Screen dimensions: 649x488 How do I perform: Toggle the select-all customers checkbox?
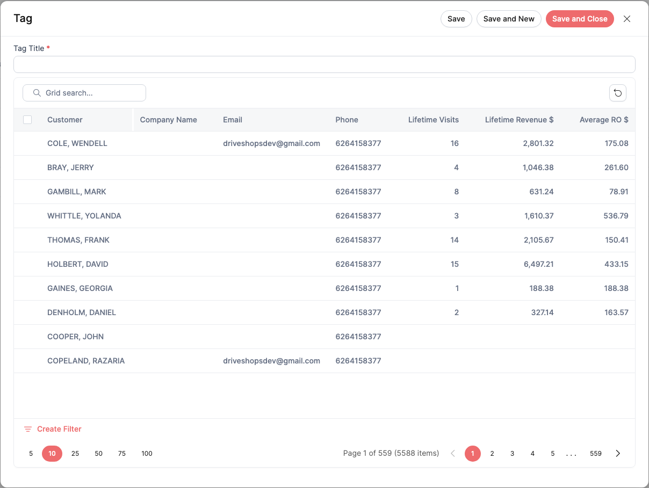tap(27, 120)
